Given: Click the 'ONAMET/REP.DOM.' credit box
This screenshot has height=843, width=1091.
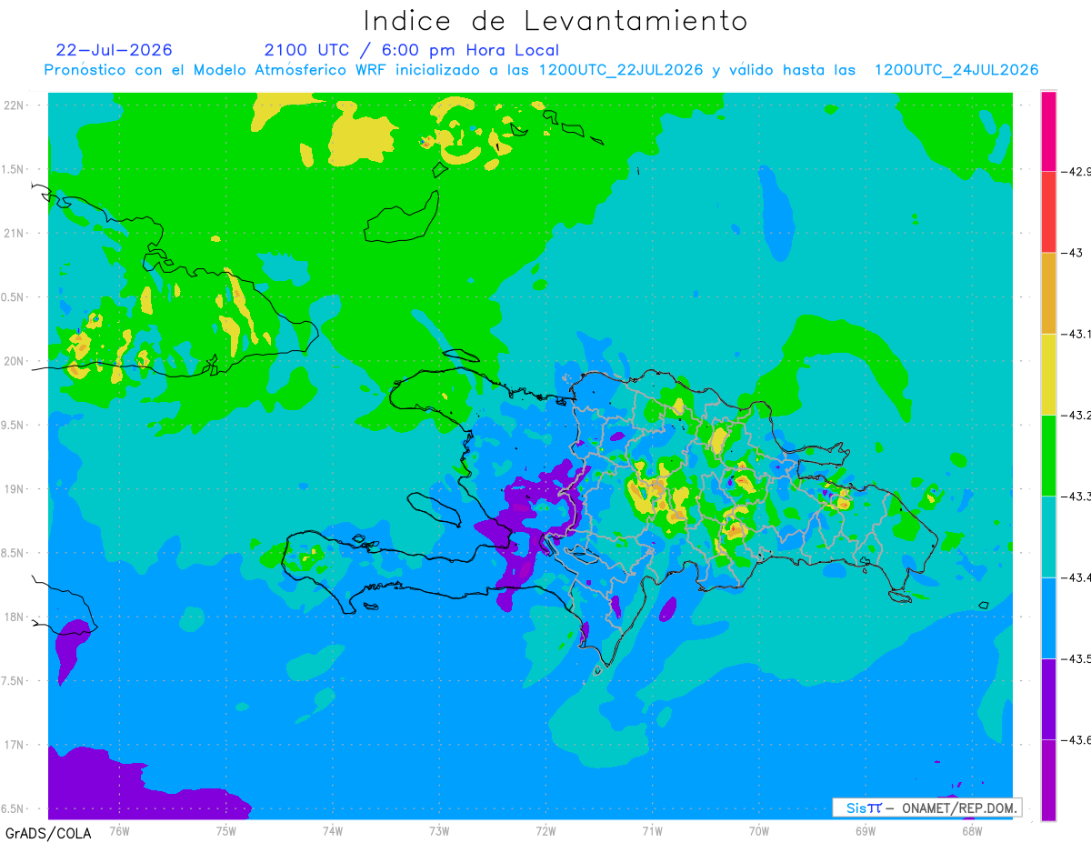Looking at the screenshot, I should pyautogui.click(x=926, y=808).
